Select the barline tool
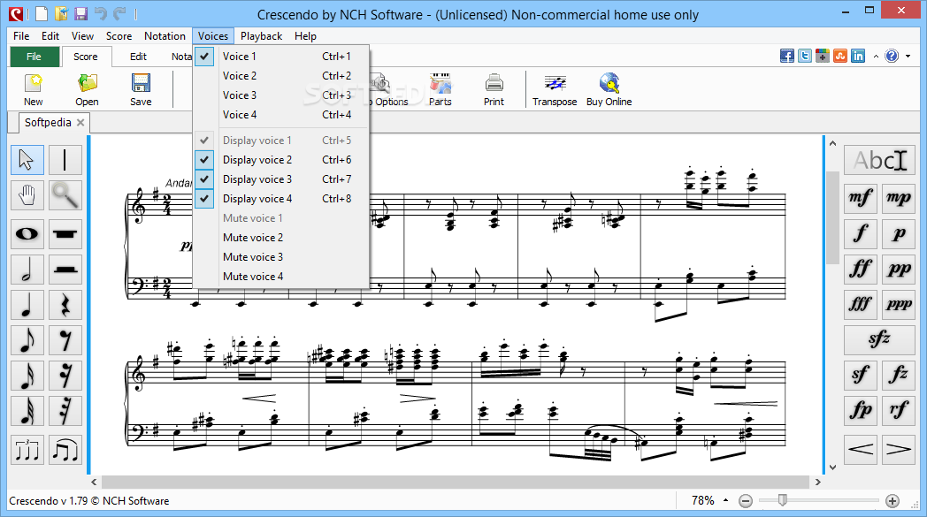 [x=65, y=160]
